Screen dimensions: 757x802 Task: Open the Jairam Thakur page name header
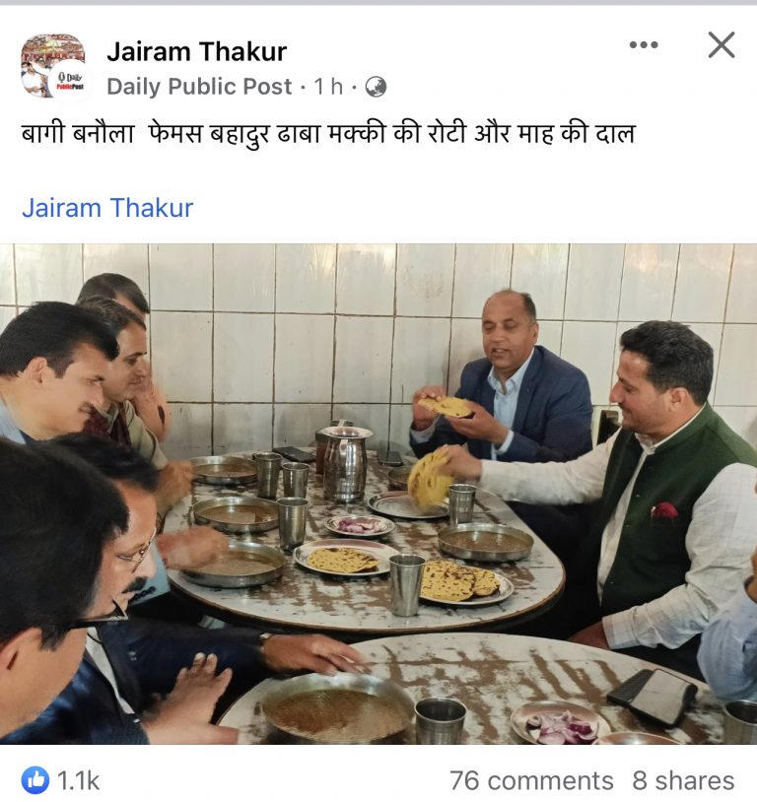[x=196, y=51]
